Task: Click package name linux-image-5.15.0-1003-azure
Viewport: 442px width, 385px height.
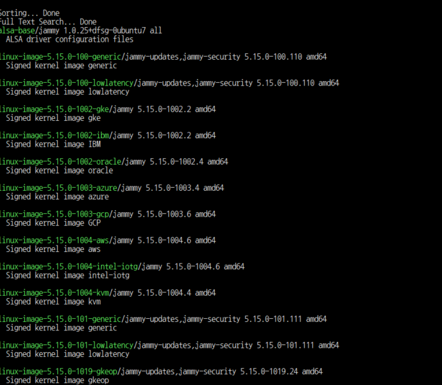Action: (58, 188)
